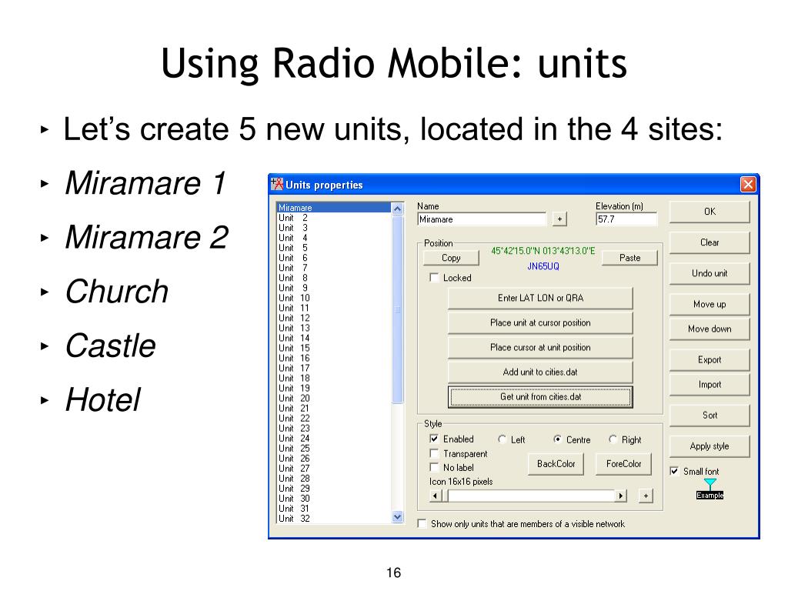This screenshot has width=788, height=591.
Task: Click the Example antenna icon preview
Action: (710, 489)
